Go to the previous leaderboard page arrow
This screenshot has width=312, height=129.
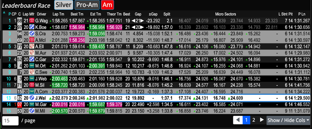click(x=238, y=120)
